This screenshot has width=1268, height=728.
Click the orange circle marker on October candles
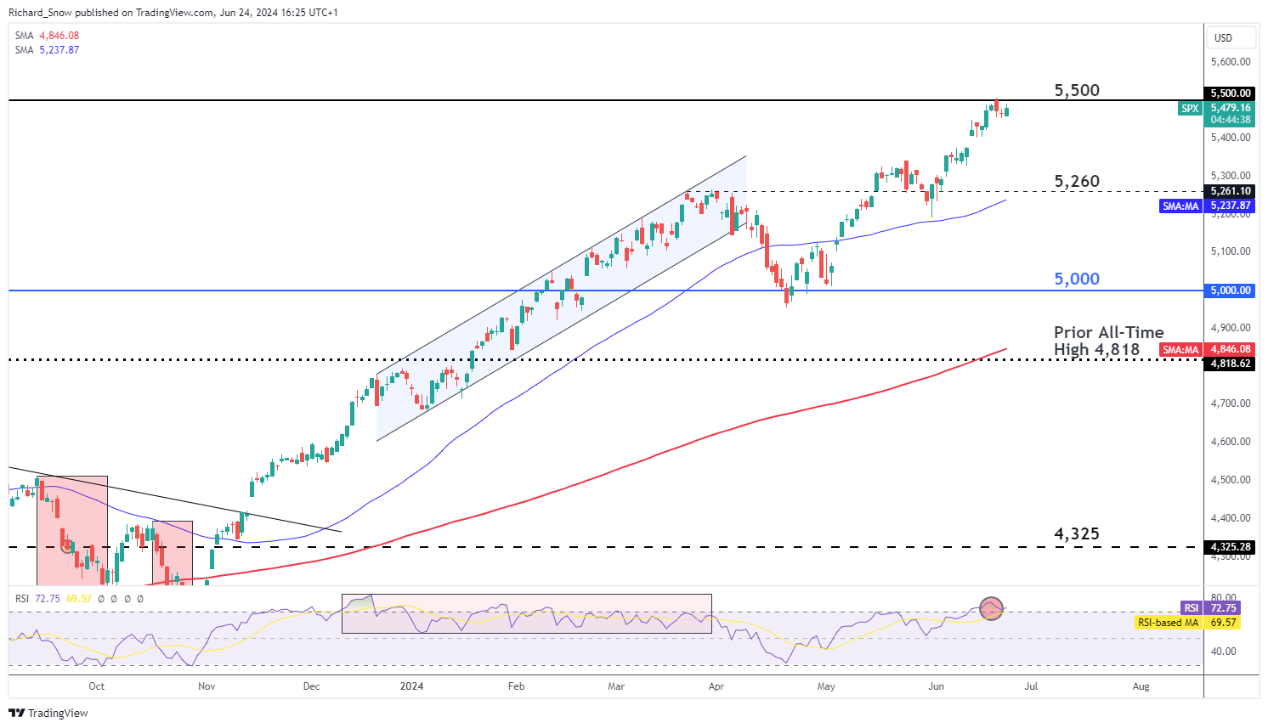[67, 545]
